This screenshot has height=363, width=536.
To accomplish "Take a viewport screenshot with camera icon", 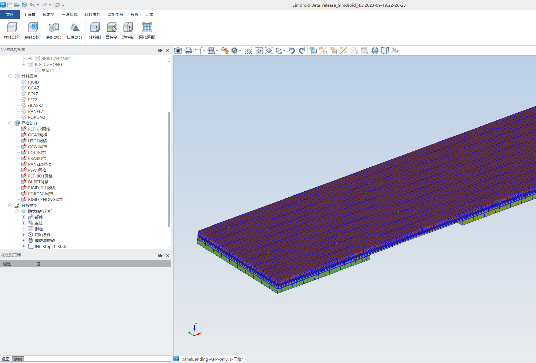I will [178, 50].
